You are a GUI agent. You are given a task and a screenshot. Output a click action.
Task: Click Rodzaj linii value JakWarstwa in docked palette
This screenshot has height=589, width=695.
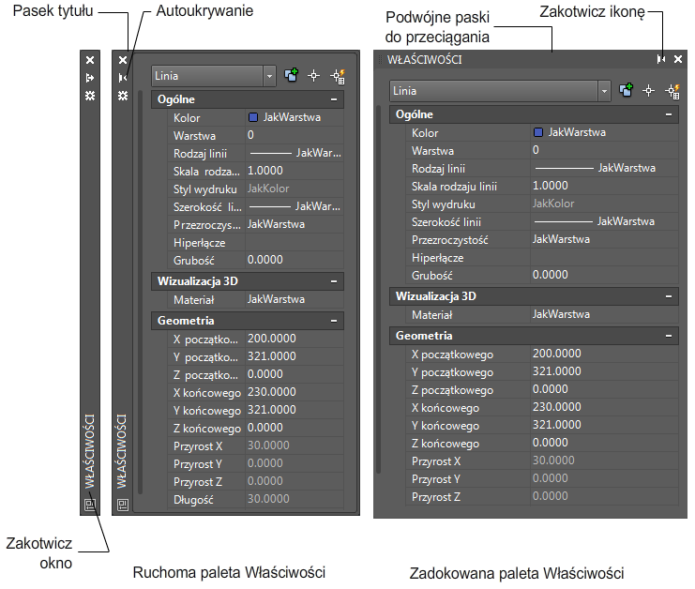tap(604, 169)
